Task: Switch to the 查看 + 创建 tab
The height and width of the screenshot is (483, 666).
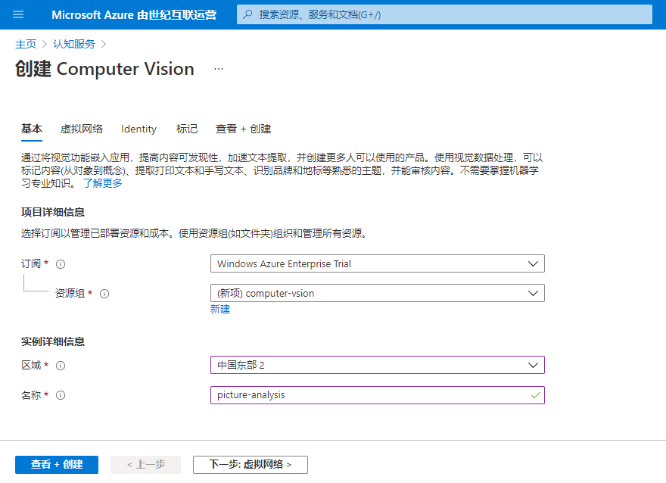Action: pyautogui.click(x=244, y=129)
